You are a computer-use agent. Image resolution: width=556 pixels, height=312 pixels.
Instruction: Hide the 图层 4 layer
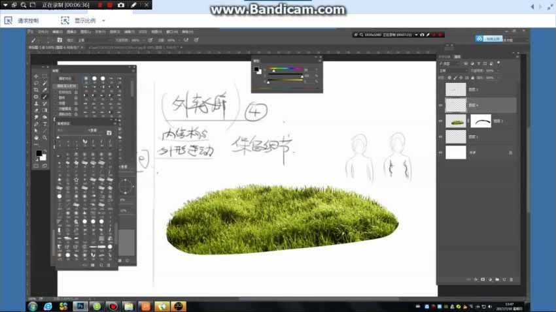[441, 105]
